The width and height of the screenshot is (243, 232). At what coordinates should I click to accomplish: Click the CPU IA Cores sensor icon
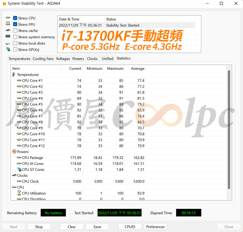(x=19, y=163)
